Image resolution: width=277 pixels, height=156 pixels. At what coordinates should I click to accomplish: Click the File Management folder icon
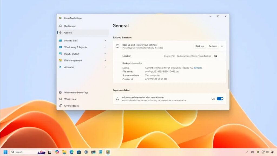coord(60,60)
